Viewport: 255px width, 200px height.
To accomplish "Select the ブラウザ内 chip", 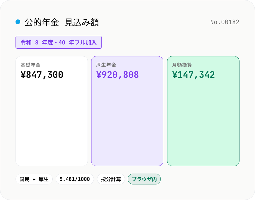I will [x=144, y=179].
